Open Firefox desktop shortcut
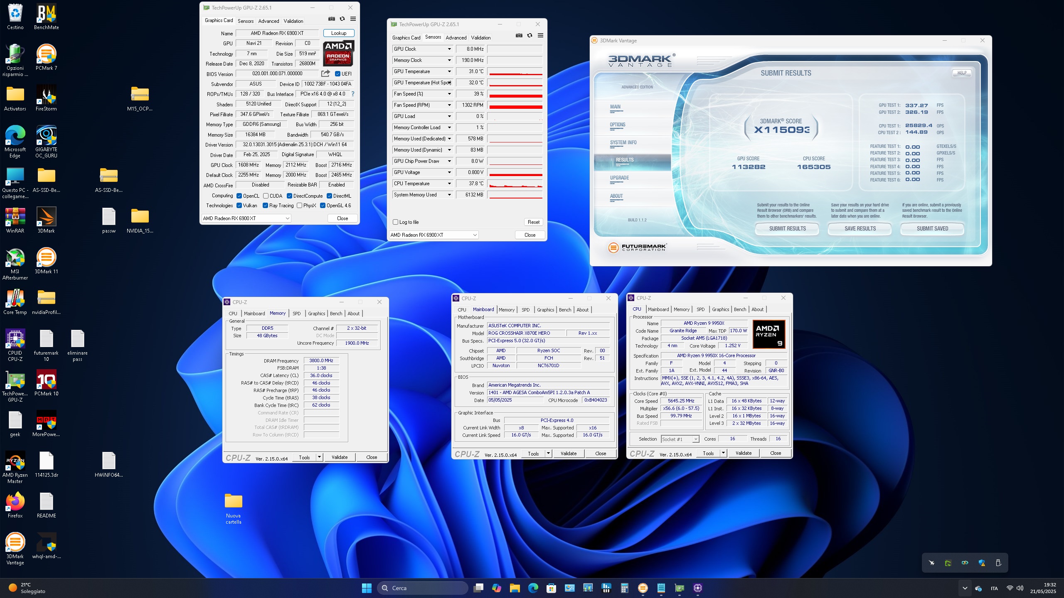The image size is (1064, 598). coord(15,505)
